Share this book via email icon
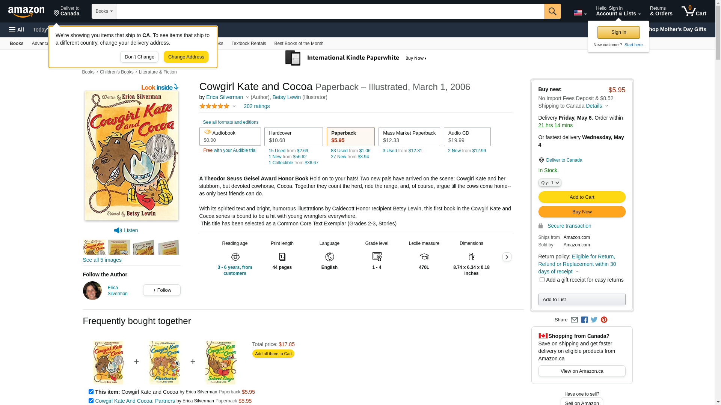 (574, 320)
